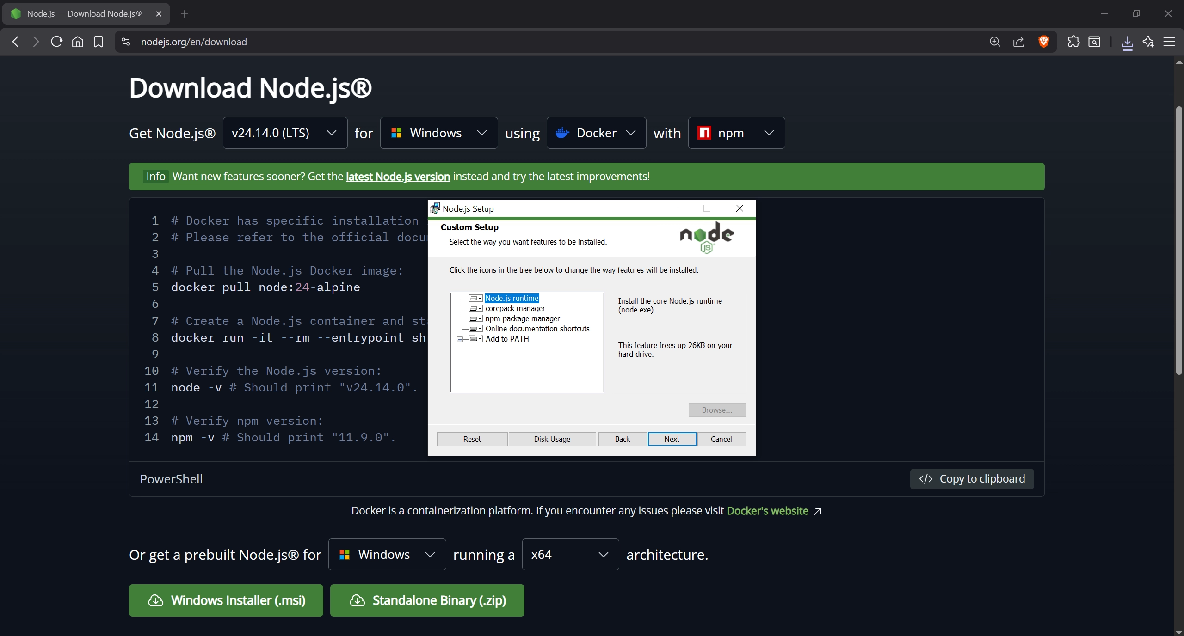1184x636 pixels.
Task: Open the Docker installation method dropdown
Action: click(596, 133)
